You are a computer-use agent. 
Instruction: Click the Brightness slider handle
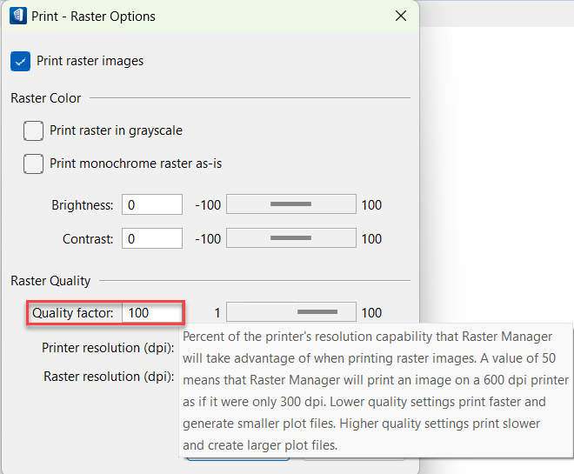click(x=290, y=204)
